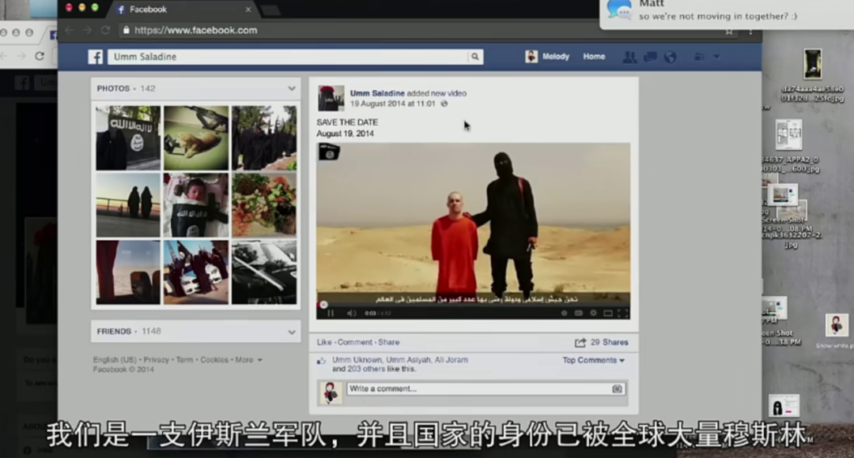
Task: Click the Umm Saladine search field
Action: pos(288,57)
